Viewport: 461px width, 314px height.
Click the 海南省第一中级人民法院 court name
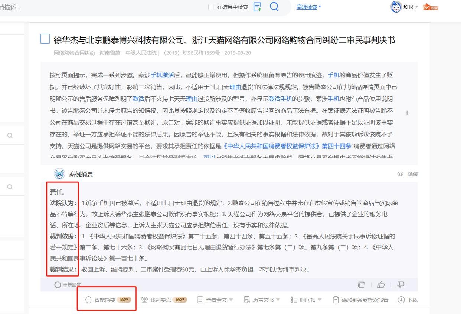click(128, 53)
